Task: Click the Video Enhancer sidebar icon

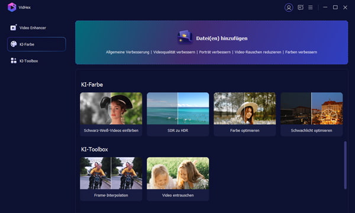Action: tap(14, 28)
